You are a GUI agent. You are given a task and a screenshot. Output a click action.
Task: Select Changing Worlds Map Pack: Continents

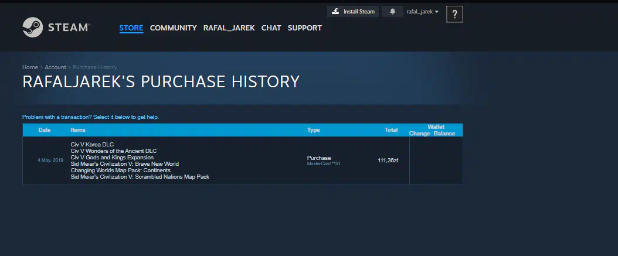(121, 170)
